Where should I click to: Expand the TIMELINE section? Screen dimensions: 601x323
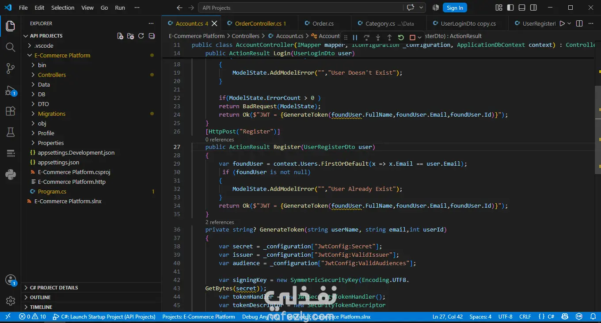coord(91,307)
